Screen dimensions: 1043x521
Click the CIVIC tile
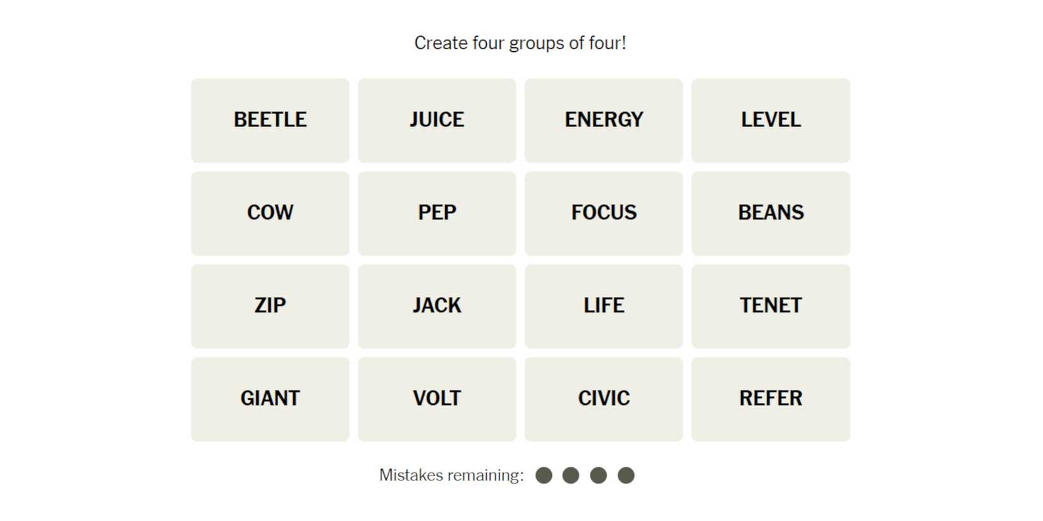(604, 398)
